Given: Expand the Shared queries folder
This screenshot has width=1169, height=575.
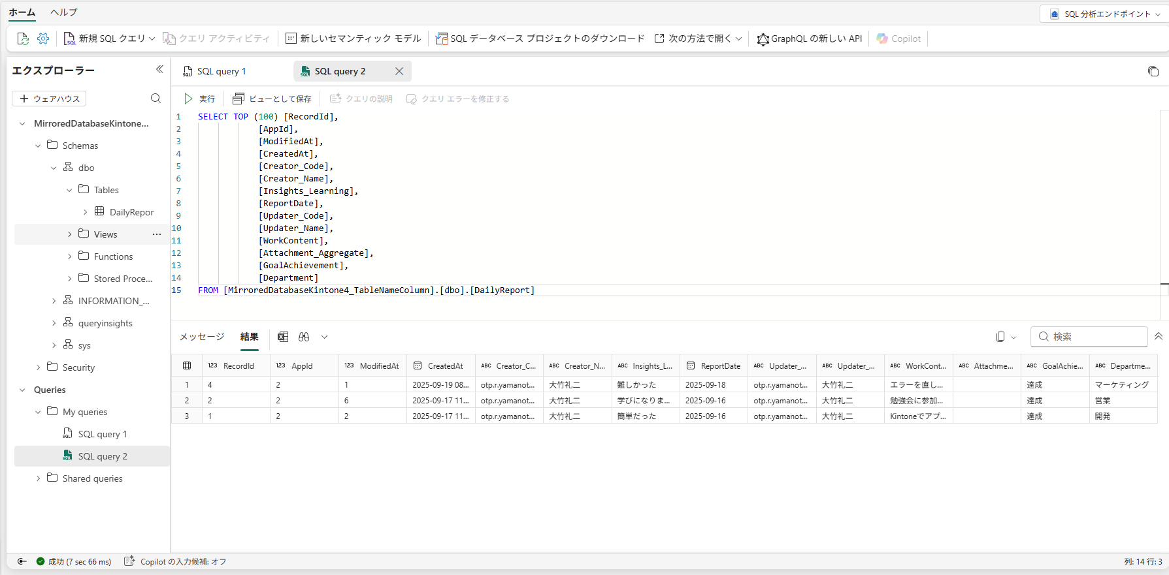Looking at the screenshot, I should pos(38,478).
